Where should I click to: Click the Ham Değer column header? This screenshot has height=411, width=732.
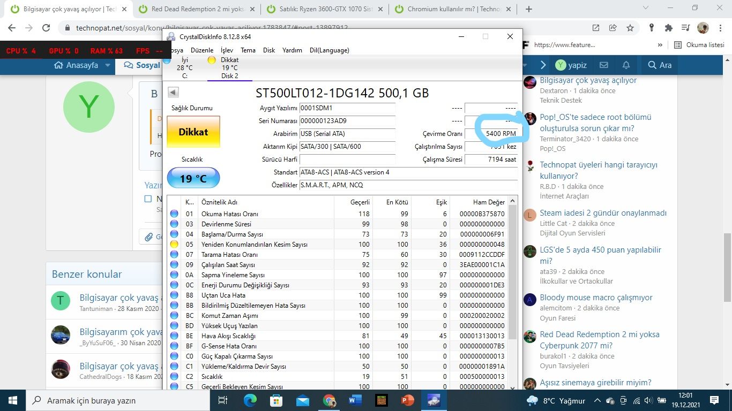tap(489, 202)
